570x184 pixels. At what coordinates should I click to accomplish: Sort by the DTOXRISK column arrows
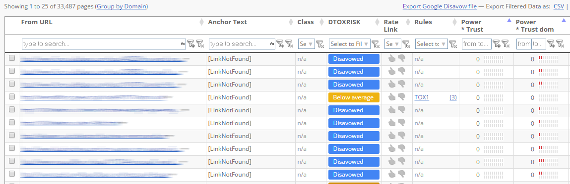pos(378,22)
